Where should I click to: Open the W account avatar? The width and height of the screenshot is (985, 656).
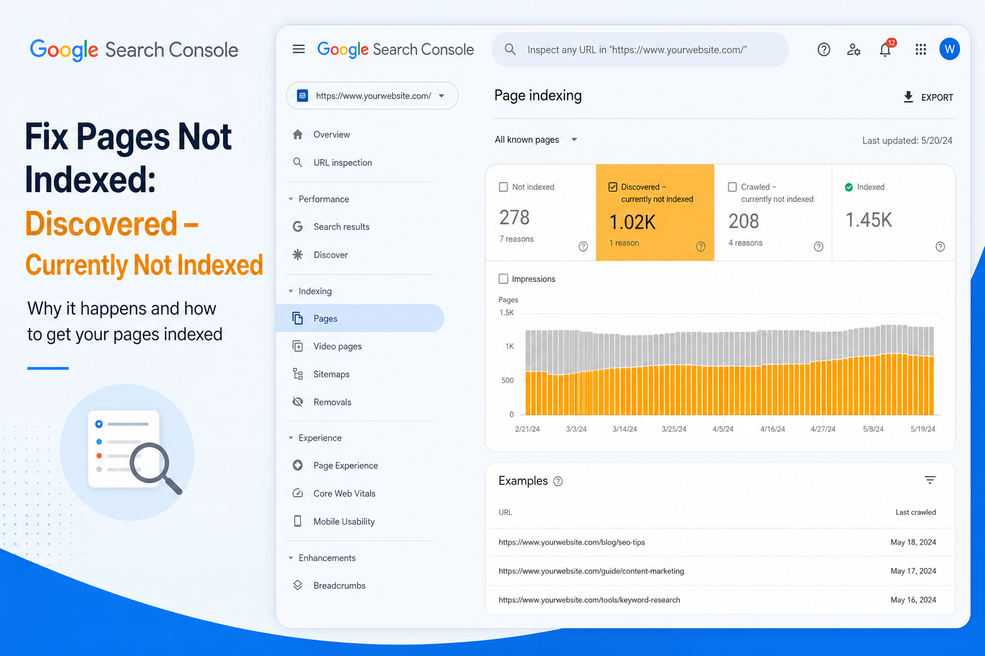pos(950,49)
